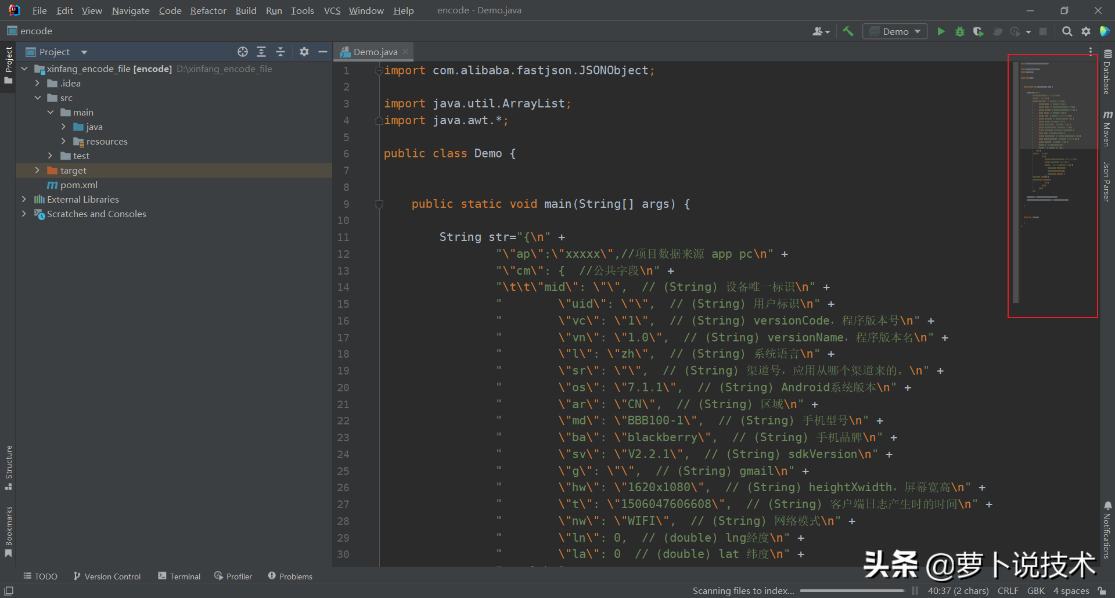The width and height of the screenshot is (1115, 598).
Task: Open Search Everywhere magnifier icon
Action: 1067,31
